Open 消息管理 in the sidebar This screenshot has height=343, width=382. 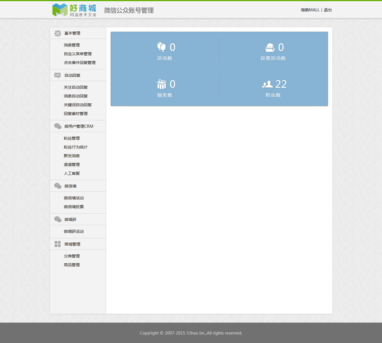72,45
